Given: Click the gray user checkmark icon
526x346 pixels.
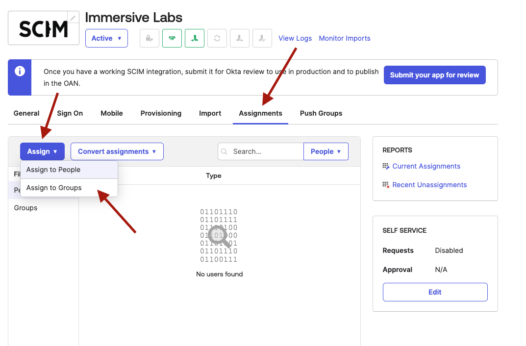Looking at the screenshot, I should [x=262, y=38].
